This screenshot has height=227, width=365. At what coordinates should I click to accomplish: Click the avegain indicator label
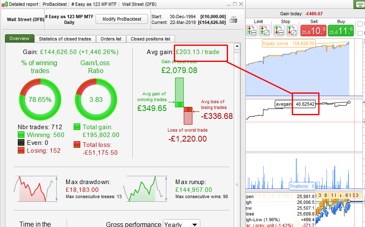click(x=295, y=104)
